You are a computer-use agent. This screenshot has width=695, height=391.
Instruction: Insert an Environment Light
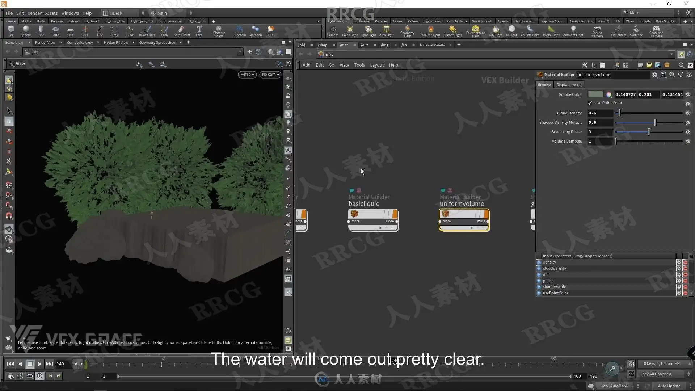(x=475, y=31)
